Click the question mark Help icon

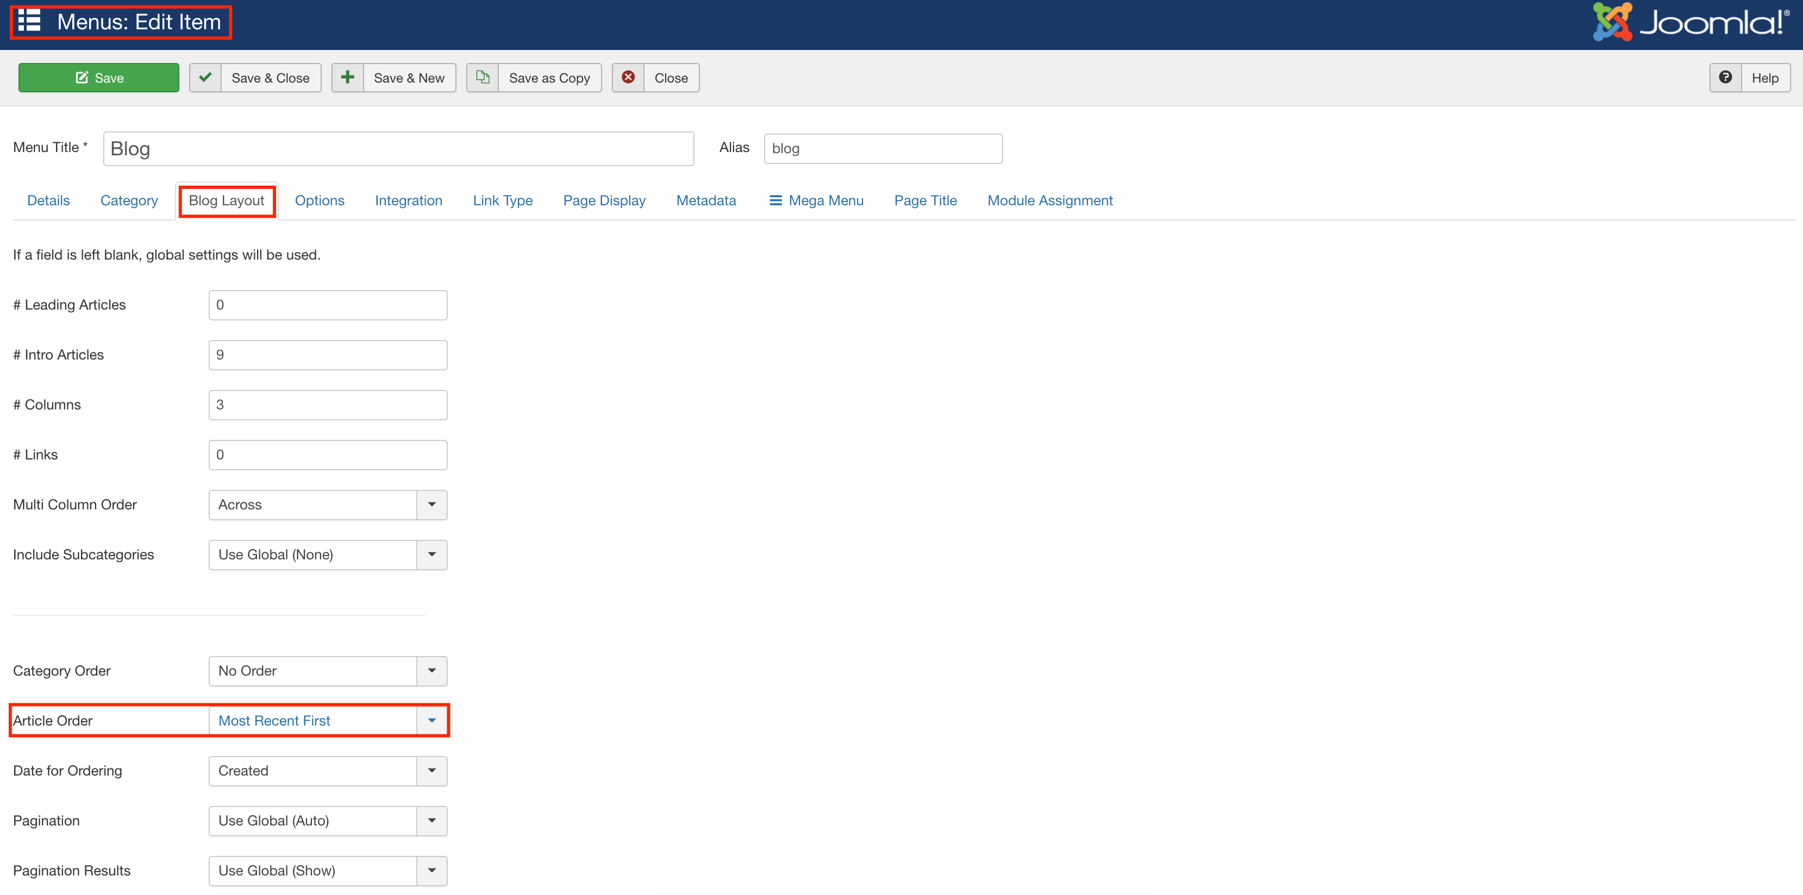[1725, 78]
